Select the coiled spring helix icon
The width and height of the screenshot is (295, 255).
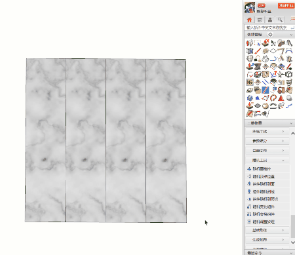[x=289, y=83]
